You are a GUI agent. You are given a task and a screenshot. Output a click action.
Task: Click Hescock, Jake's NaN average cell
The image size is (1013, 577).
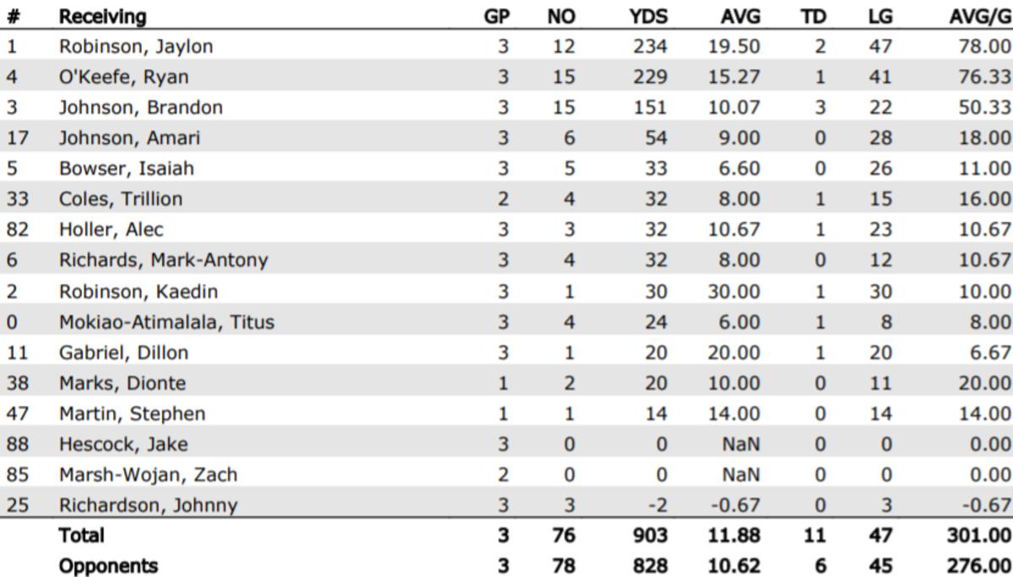pyautogui.click(x=741, y=444)
